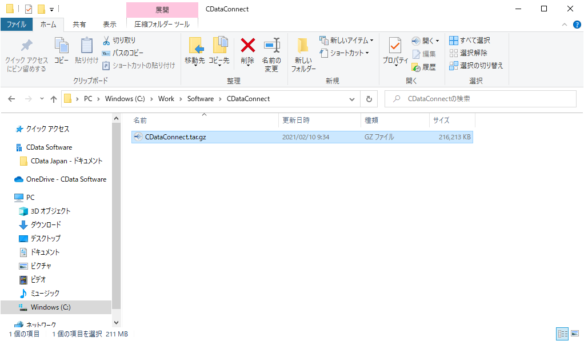Pin to Quick Access icon
584x341 pixels.
pos(26,46)
